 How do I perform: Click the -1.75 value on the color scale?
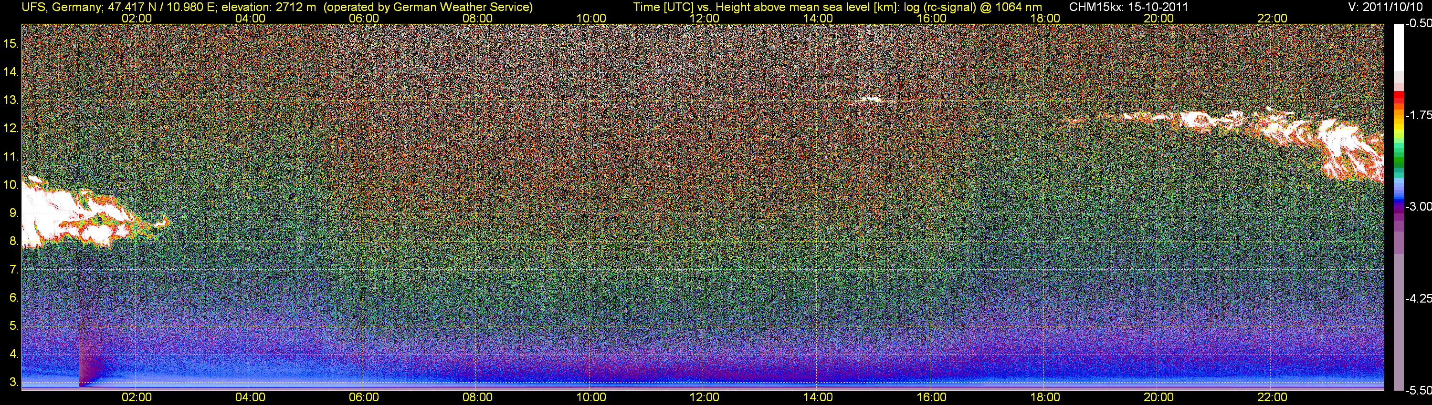1418,115
